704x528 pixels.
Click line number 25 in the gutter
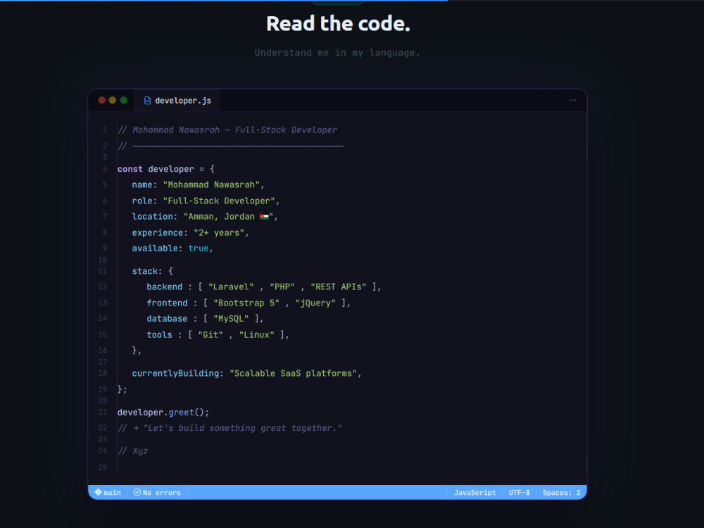point(102,467)
